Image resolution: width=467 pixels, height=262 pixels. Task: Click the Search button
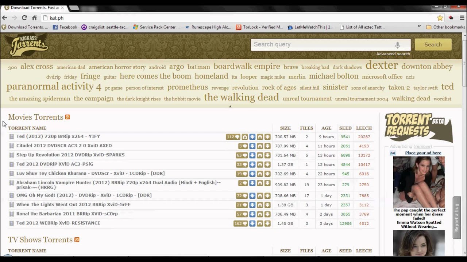(x=433, y=44)
